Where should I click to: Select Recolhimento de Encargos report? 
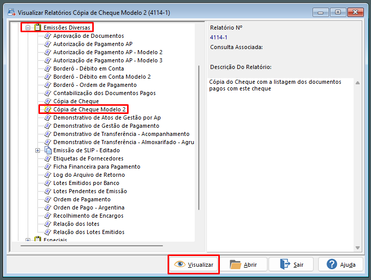(x=88, y=216)
